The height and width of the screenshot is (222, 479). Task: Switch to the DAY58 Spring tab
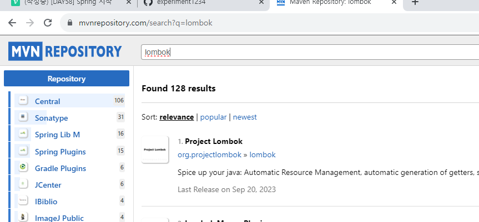68,2
